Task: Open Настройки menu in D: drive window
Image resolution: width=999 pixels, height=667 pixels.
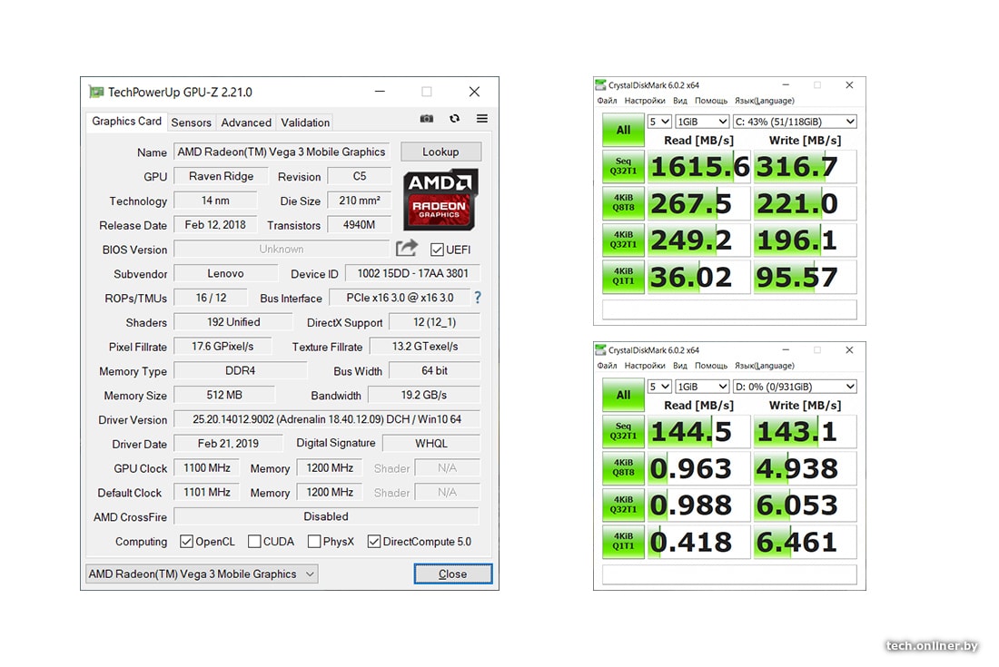Action: pos(644,366)
